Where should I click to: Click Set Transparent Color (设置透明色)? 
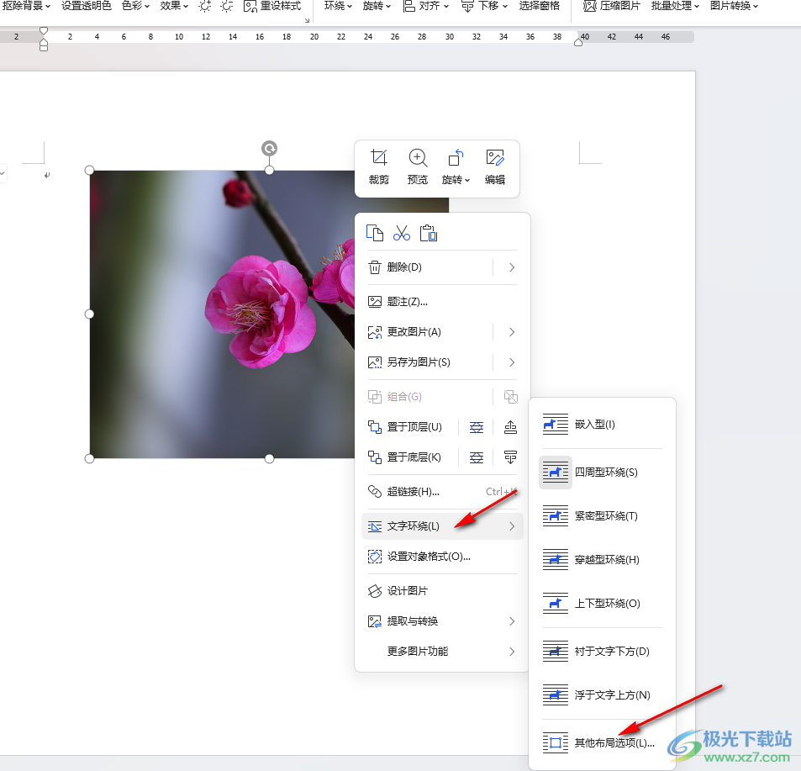(87, 6)
